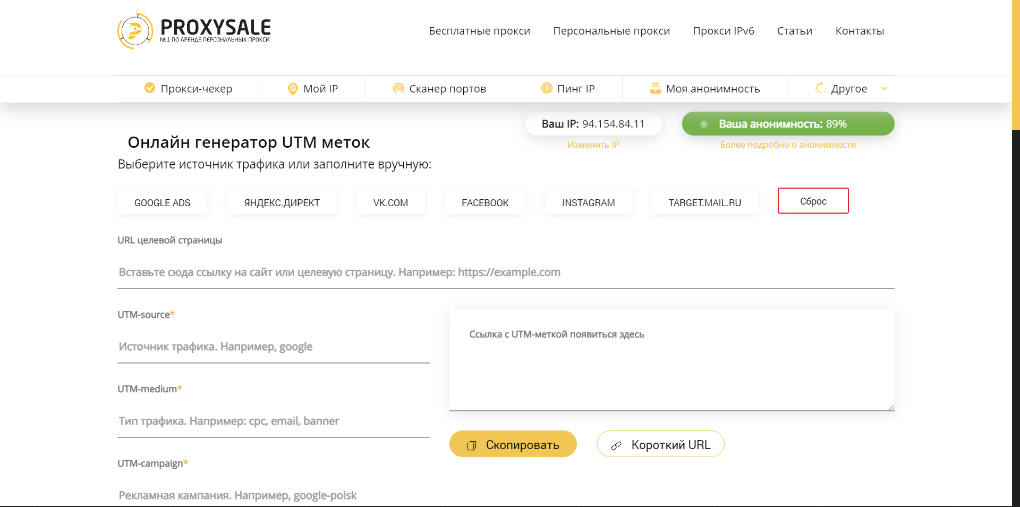Open Более подробно о анонимности link

(x=788, y=145)
